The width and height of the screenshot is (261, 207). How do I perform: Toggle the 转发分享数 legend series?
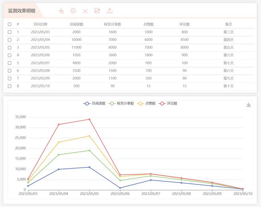(x=121, y=103)
